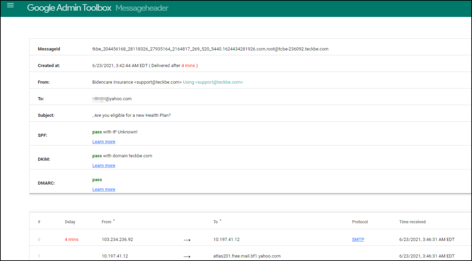472x261 pixels.
Task: Click the # column header
Action: point(39,222)
